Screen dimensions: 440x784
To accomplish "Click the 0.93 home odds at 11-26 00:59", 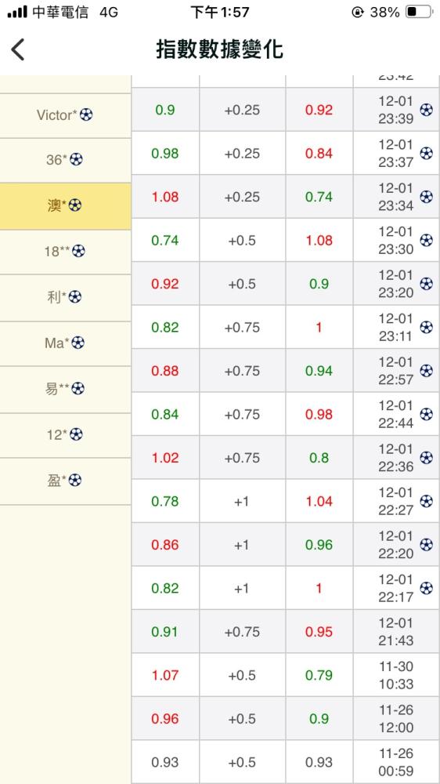I will pos(165,762).
